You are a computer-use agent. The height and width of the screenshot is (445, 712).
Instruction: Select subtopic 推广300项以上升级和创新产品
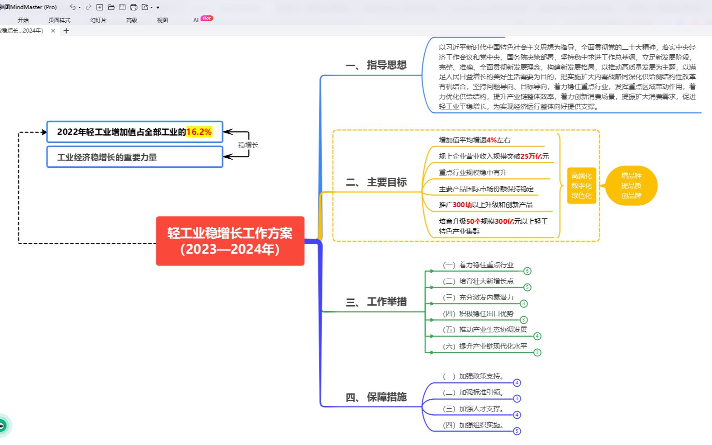485,205
